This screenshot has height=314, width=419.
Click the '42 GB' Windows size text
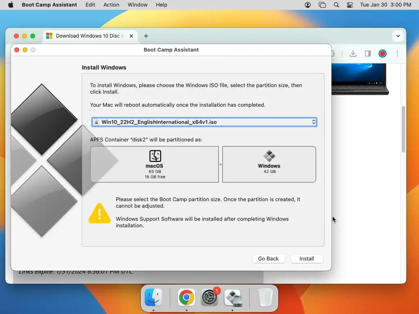[x=270, y=171]
